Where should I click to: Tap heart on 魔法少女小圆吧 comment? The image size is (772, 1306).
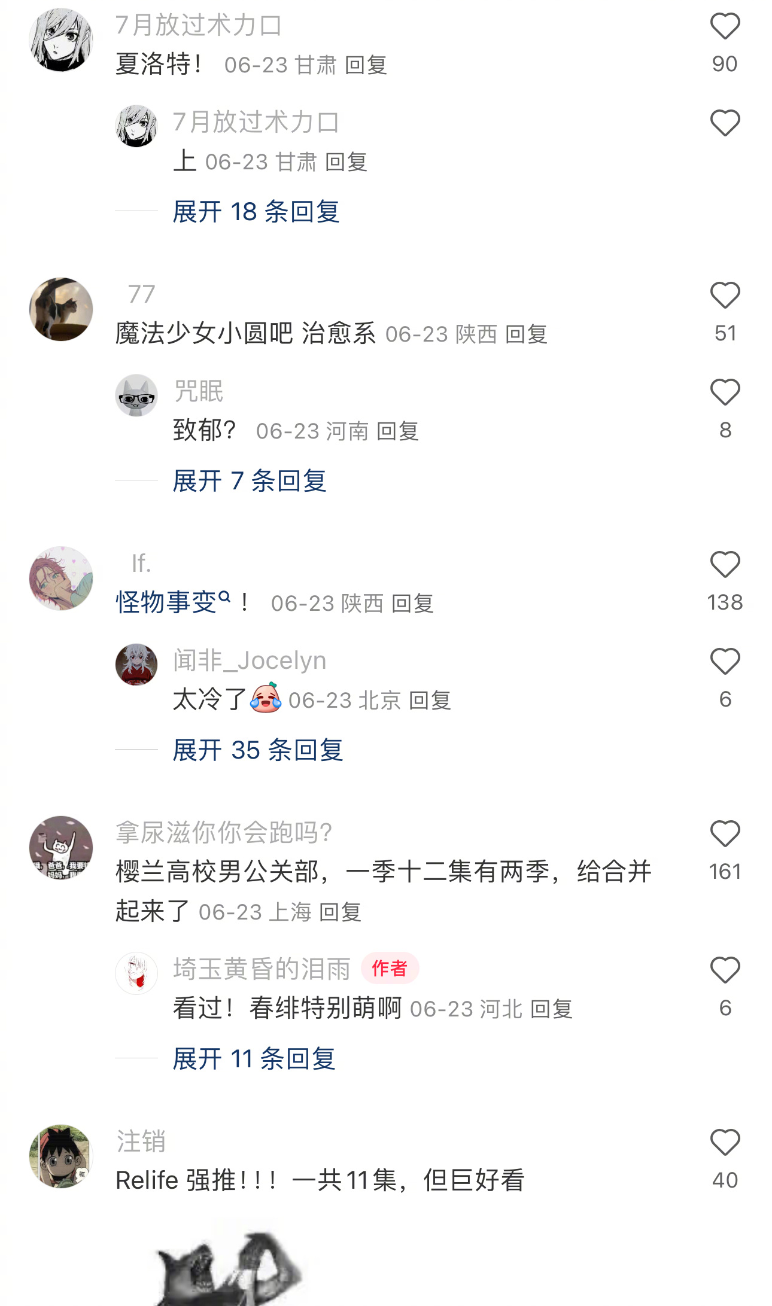click(x=725, y=296)
